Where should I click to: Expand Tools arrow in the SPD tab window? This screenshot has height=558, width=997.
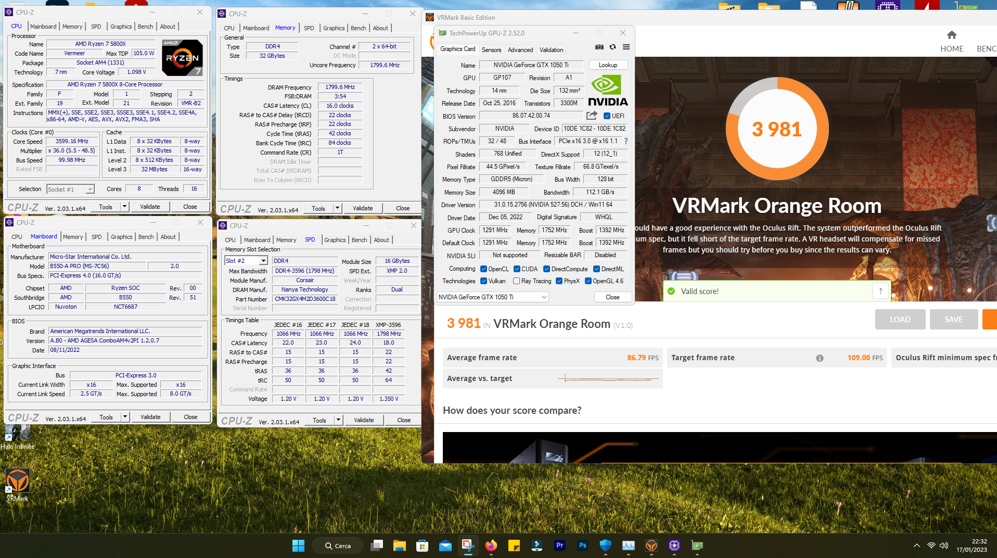point(338,420)
